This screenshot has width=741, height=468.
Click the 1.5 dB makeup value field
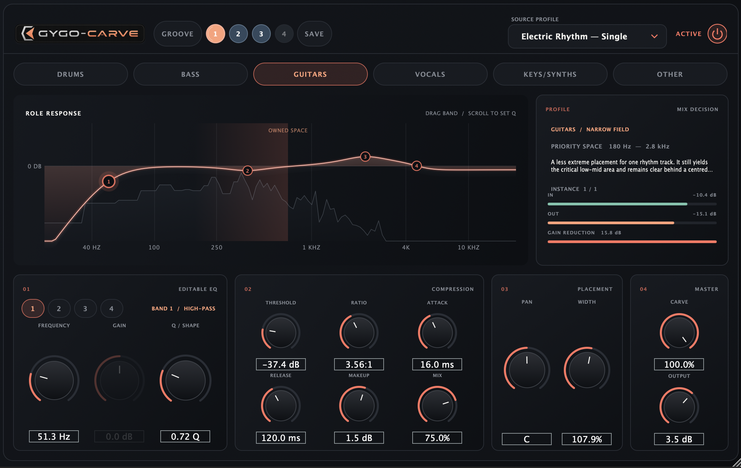point(359,438)
